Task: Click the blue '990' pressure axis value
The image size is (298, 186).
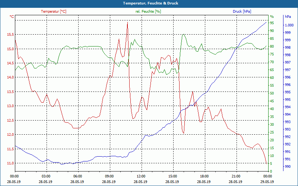Action: click(x=288, y=167)
